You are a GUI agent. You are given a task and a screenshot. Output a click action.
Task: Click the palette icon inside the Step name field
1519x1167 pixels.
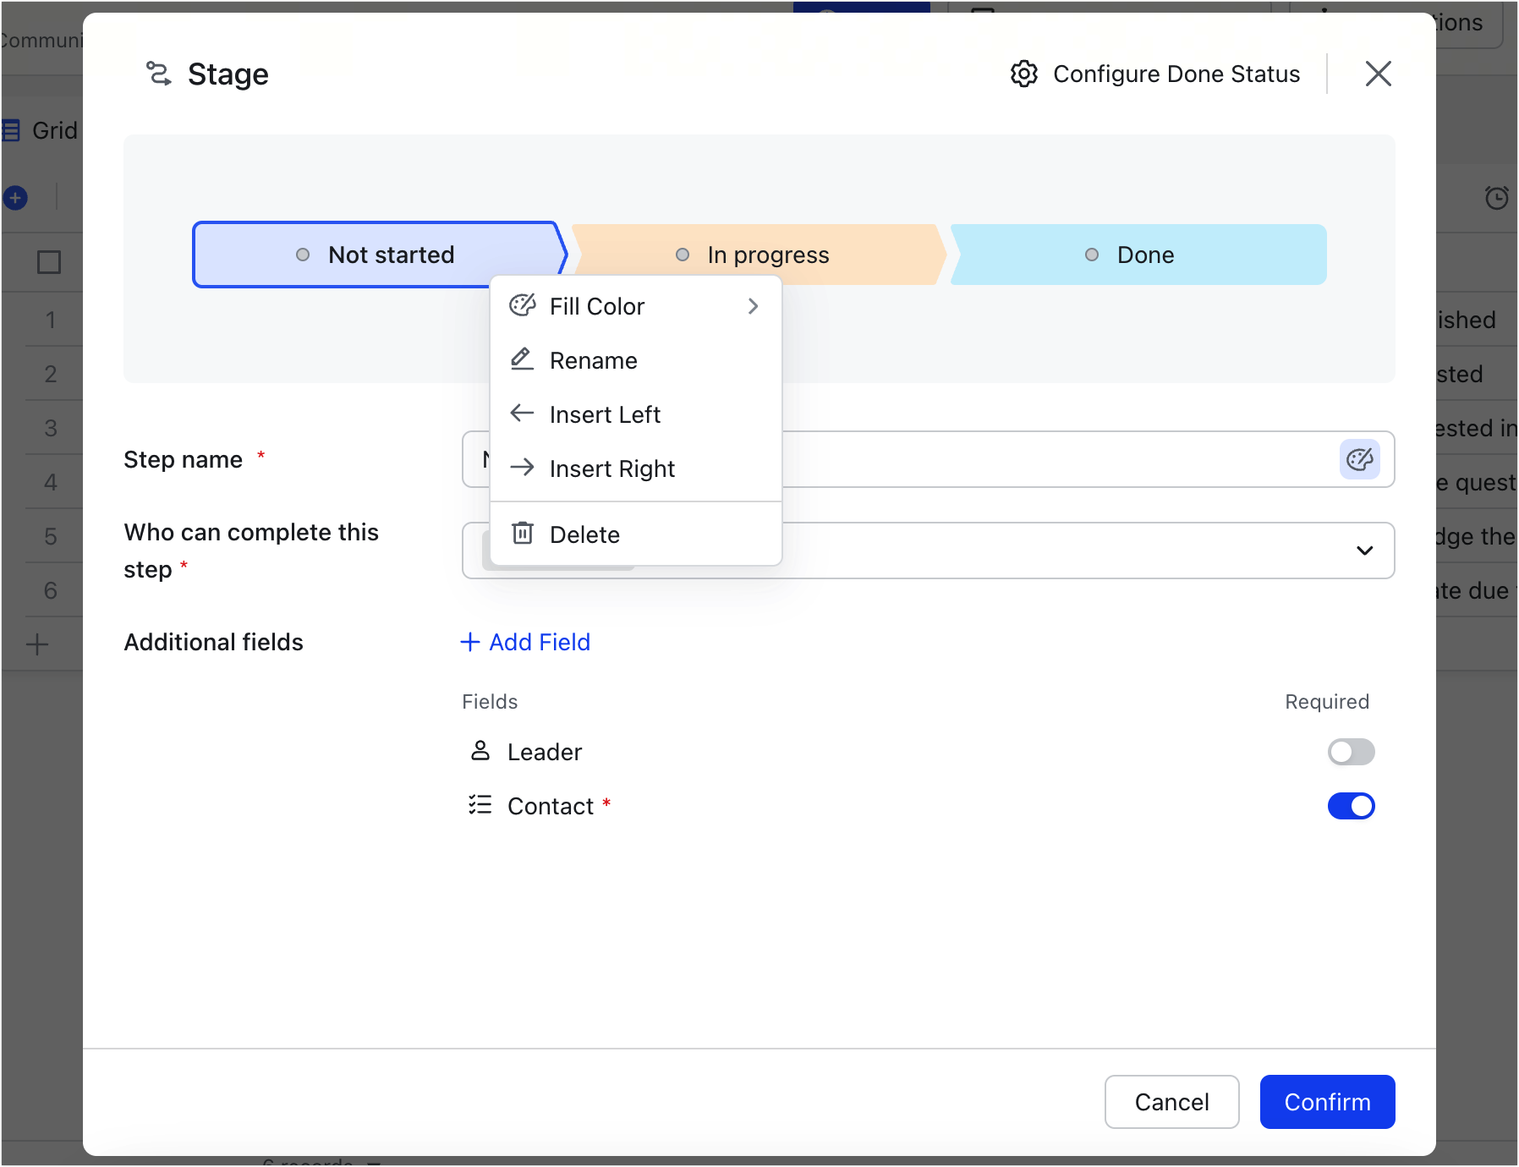(x=1360, y=459)
